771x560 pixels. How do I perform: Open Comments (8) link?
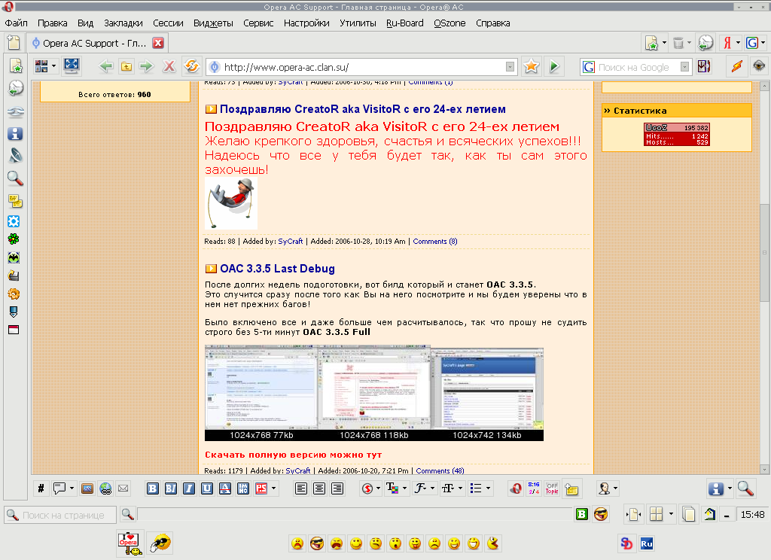click(435, 242)
